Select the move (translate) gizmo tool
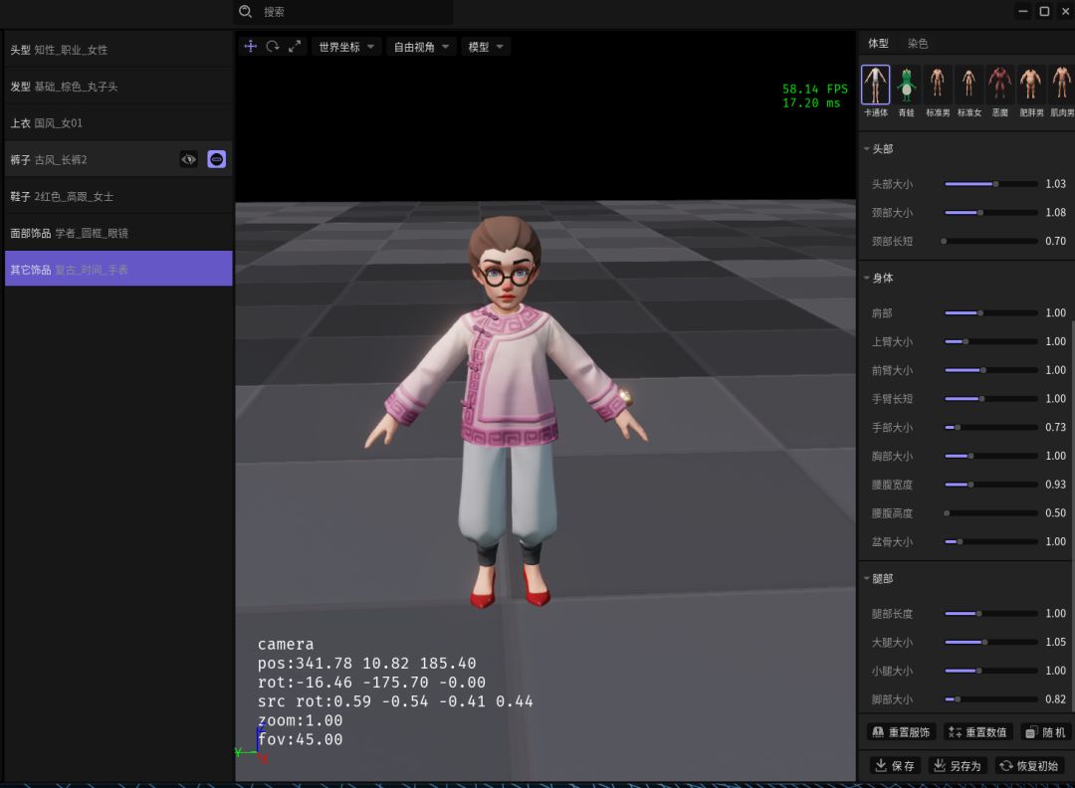The image size is (1075, 788). click(x=250, y=47)
